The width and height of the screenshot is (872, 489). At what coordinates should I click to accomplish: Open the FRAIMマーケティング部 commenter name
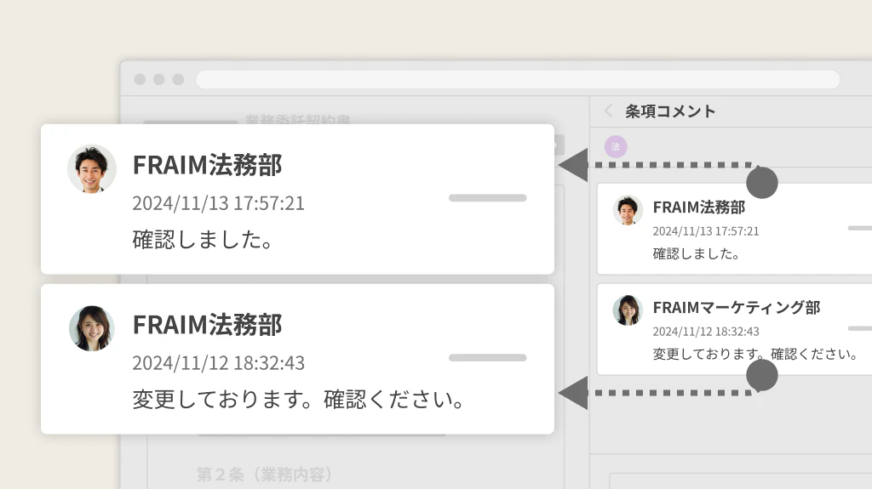point(736,307)
